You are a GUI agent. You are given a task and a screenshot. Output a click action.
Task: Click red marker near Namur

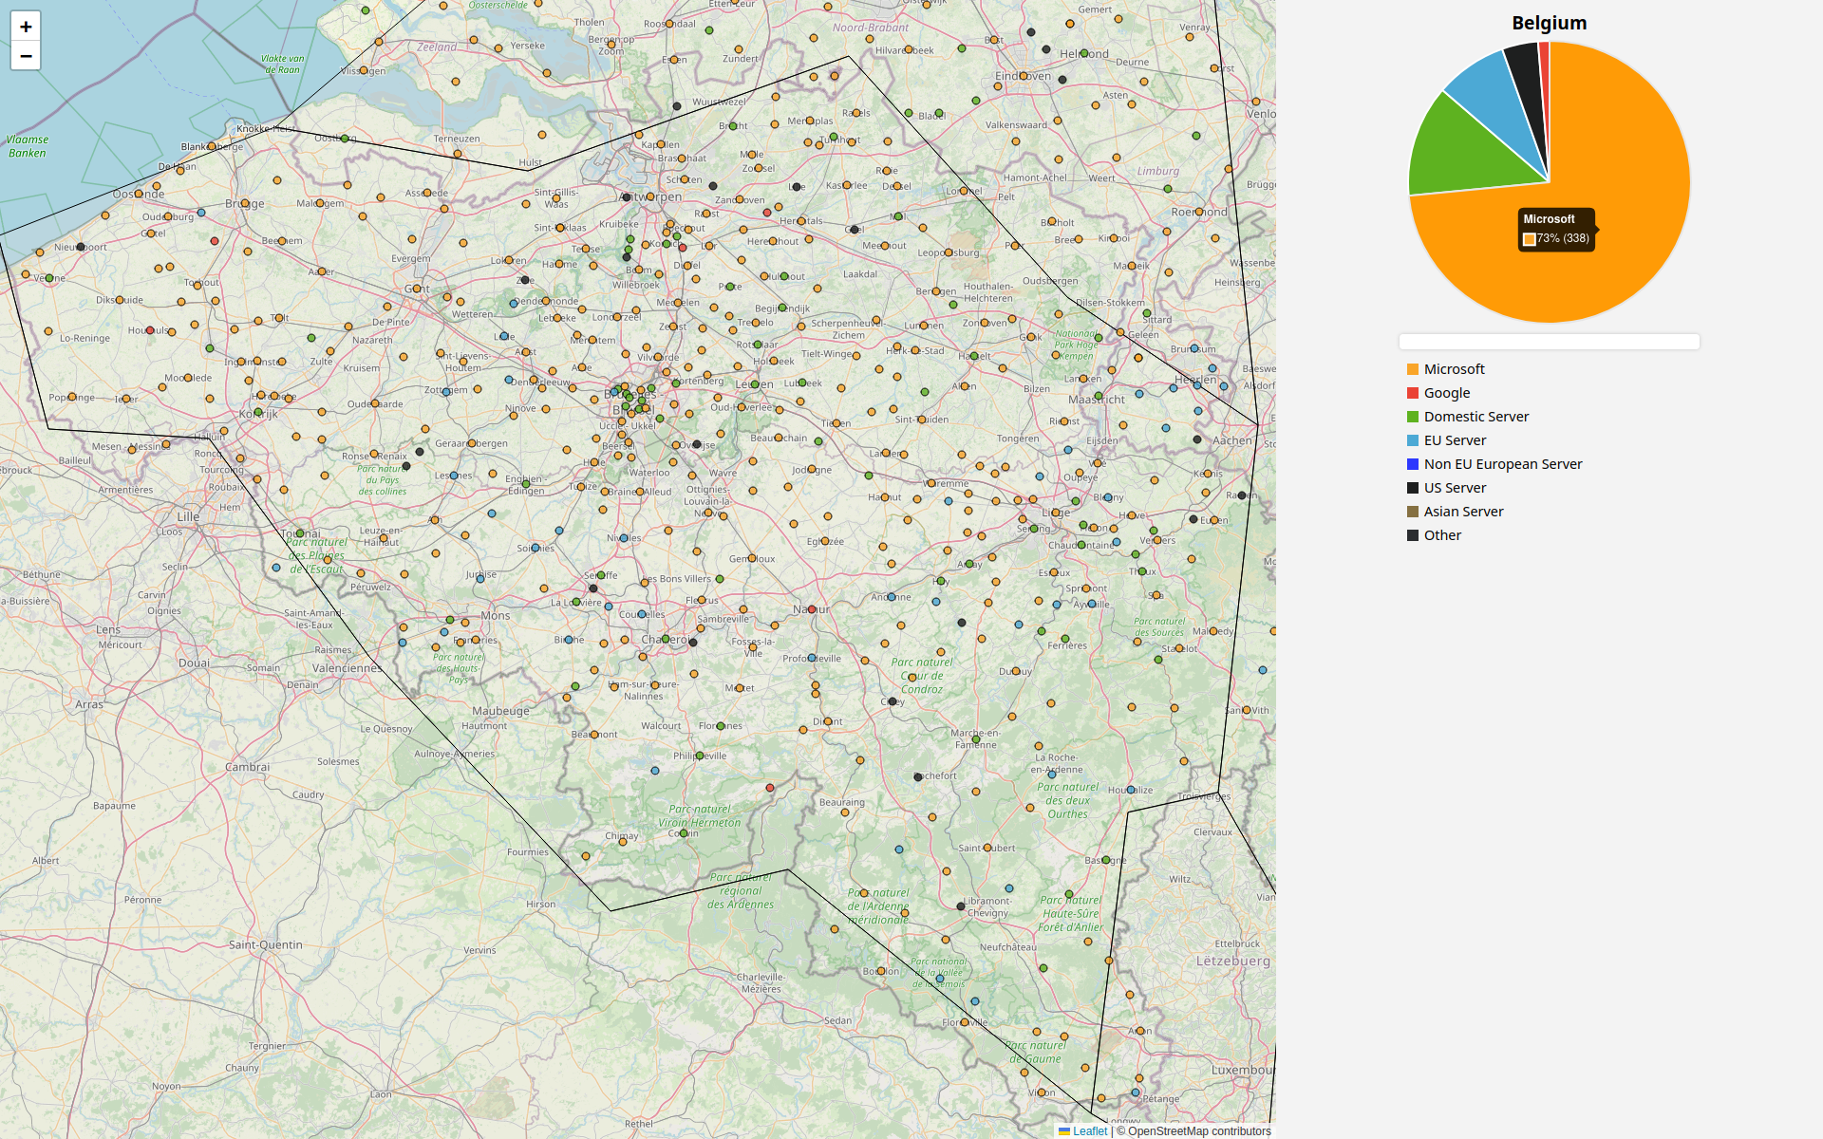click(812, 609)
